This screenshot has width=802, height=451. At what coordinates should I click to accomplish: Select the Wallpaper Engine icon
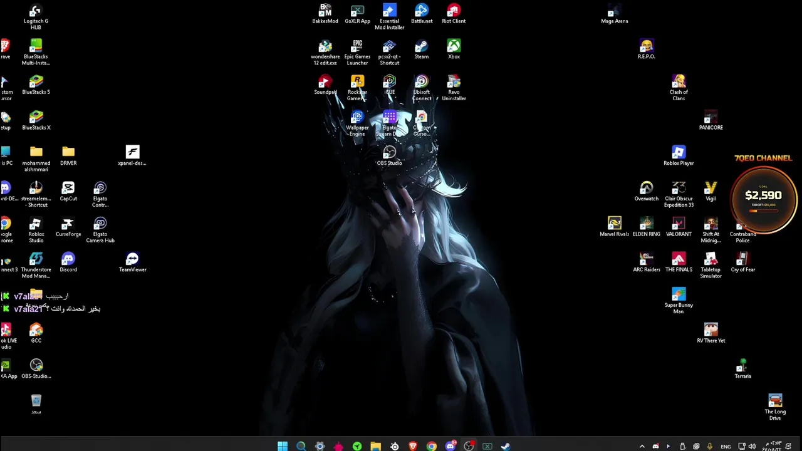(x=357, y=124)
